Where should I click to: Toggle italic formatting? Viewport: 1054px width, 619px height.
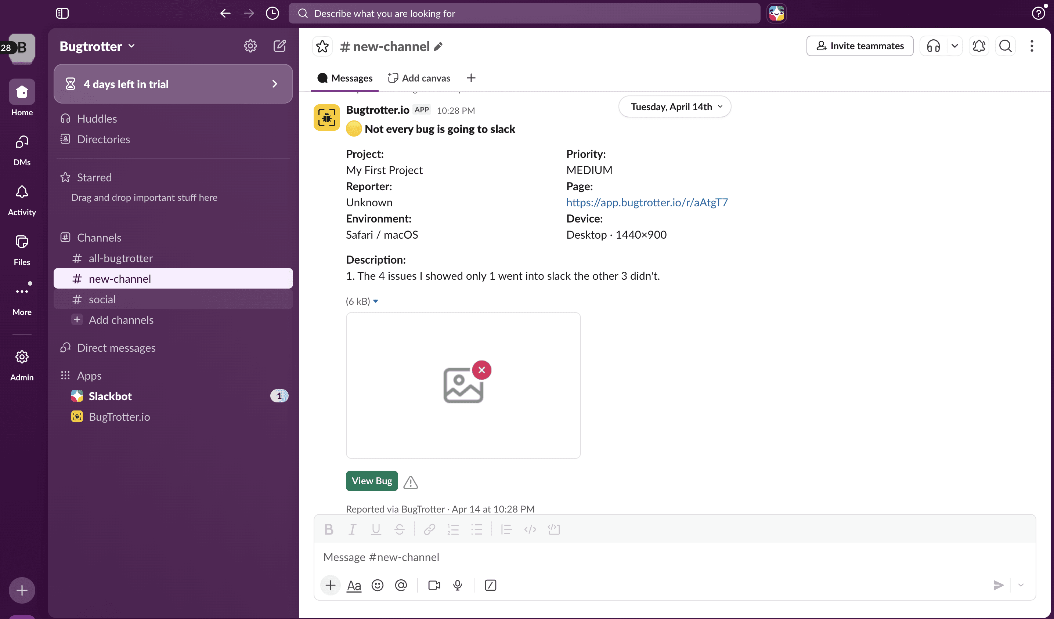352,529
